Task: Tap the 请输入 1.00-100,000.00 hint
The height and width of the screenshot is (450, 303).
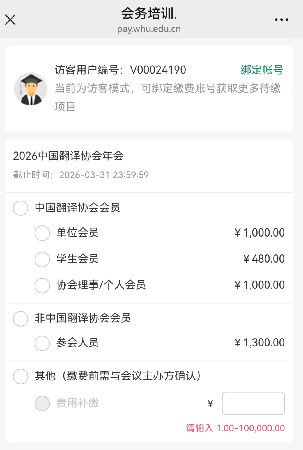Action: point(235,428)
